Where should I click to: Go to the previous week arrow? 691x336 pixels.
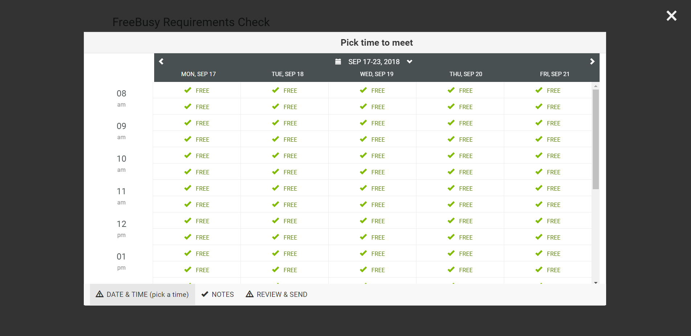(x=161, y=62)
